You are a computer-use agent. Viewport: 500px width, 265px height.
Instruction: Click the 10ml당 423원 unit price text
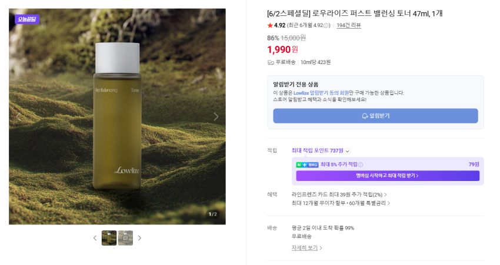(x=315, y=62)
